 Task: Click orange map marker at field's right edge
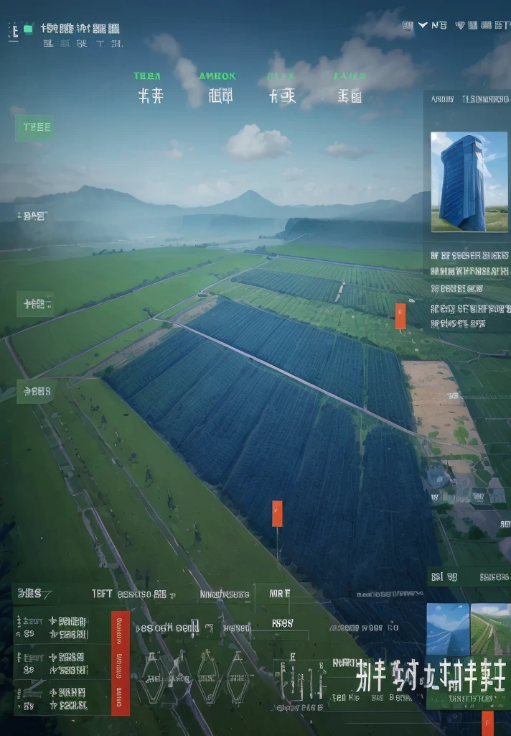pos(400,316)
